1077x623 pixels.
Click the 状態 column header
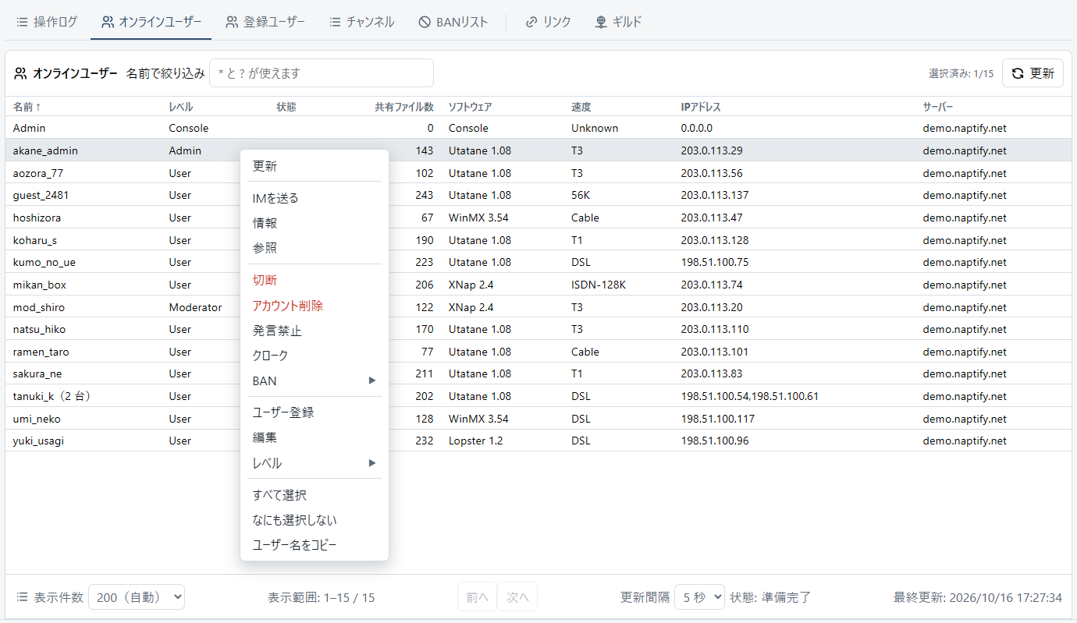pos(286,107)
